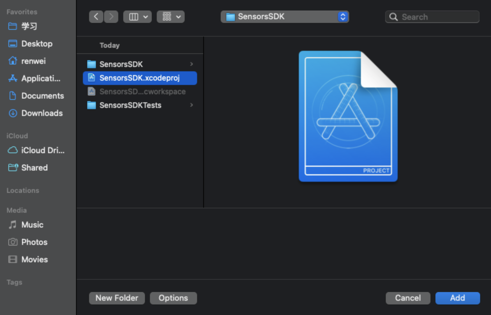This screenshot has width=491, height=315.
Task: Expand the SensorsSDK folder chevron
Action: 191,64
